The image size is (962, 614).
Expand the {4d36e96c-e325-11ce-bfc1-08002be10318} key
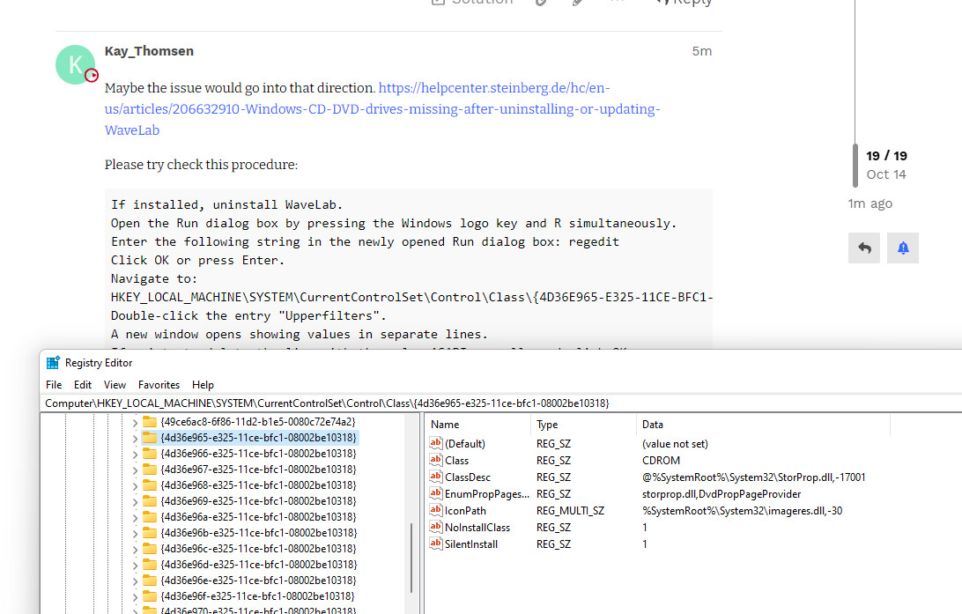(x=135, y=550)
